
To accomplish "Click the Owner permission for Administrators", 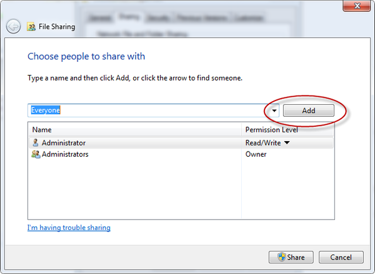I will (256, 154).
